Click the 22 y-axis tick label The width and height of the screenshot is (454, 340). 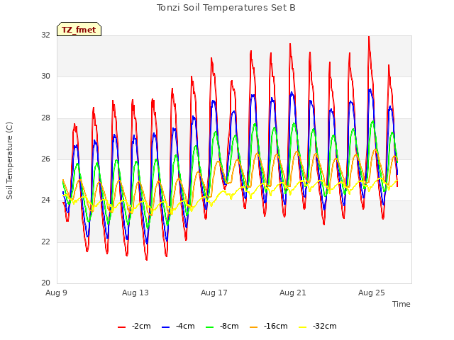(45, 242)
